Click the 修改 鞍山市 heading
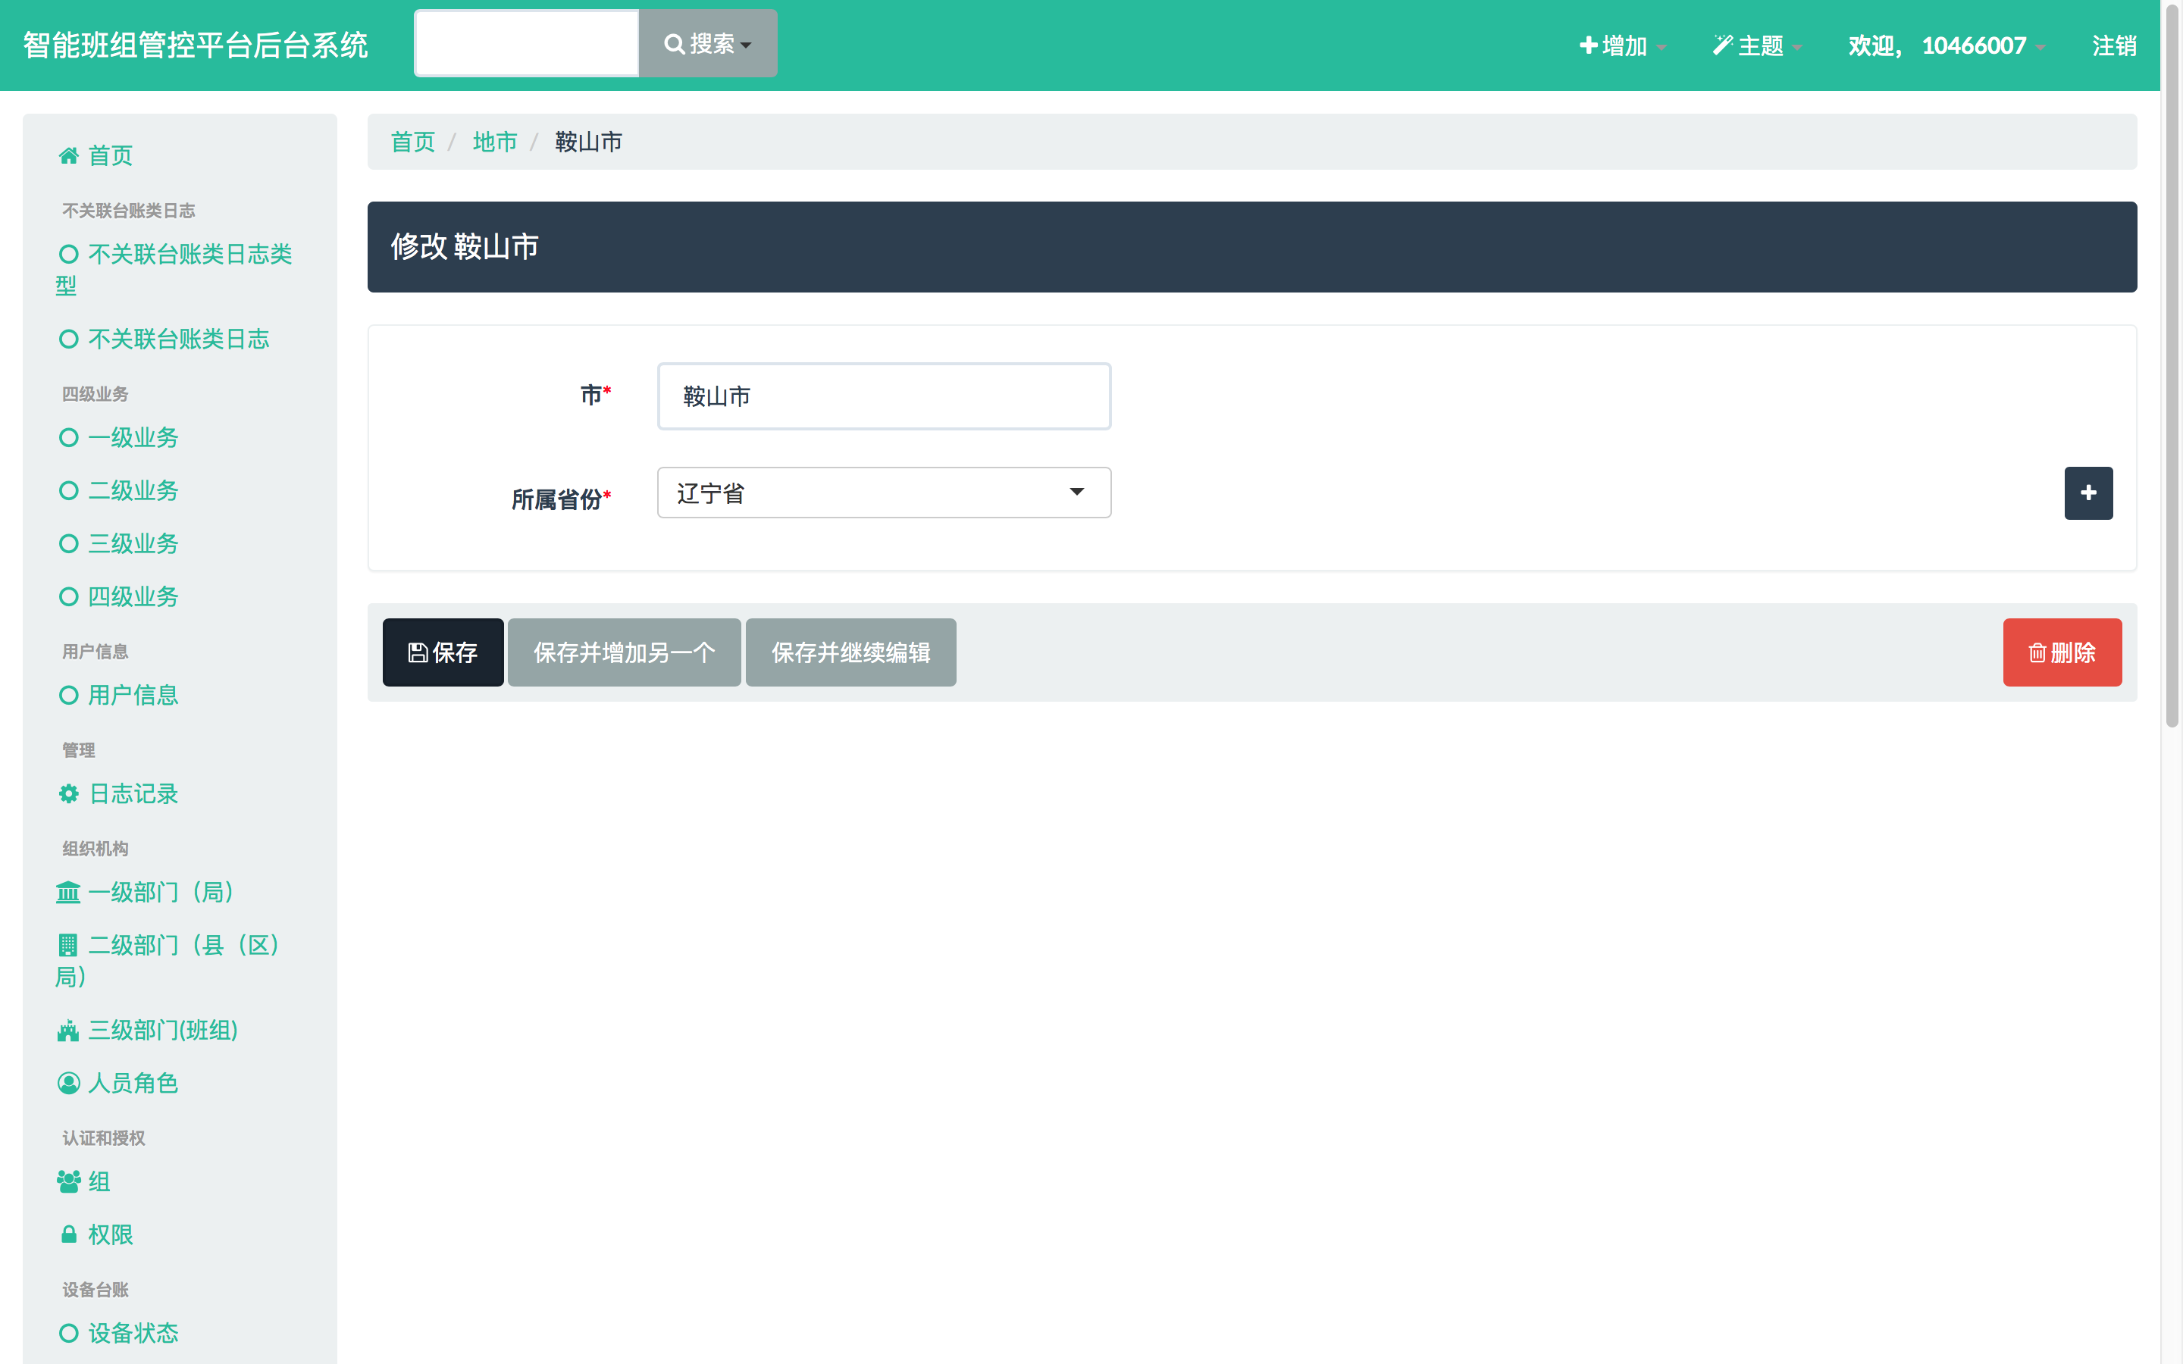2183x1364 pixels. 465,246
